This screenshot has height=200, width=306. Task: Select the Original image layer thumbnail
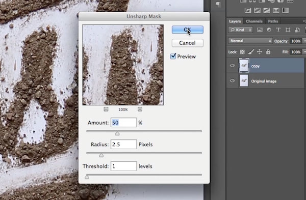click(x=244, y=80)
